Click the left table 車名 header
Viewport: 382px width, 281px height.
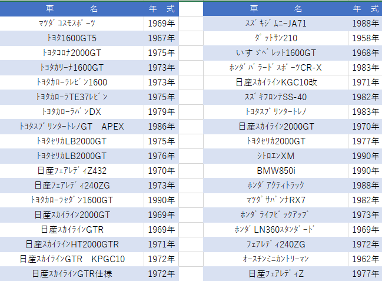pyautogui.click(x=72, y=9)
